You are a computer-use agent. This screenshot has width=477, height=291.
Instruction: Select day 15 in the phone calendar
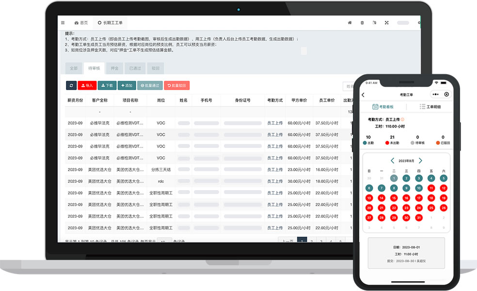point(394,198)
